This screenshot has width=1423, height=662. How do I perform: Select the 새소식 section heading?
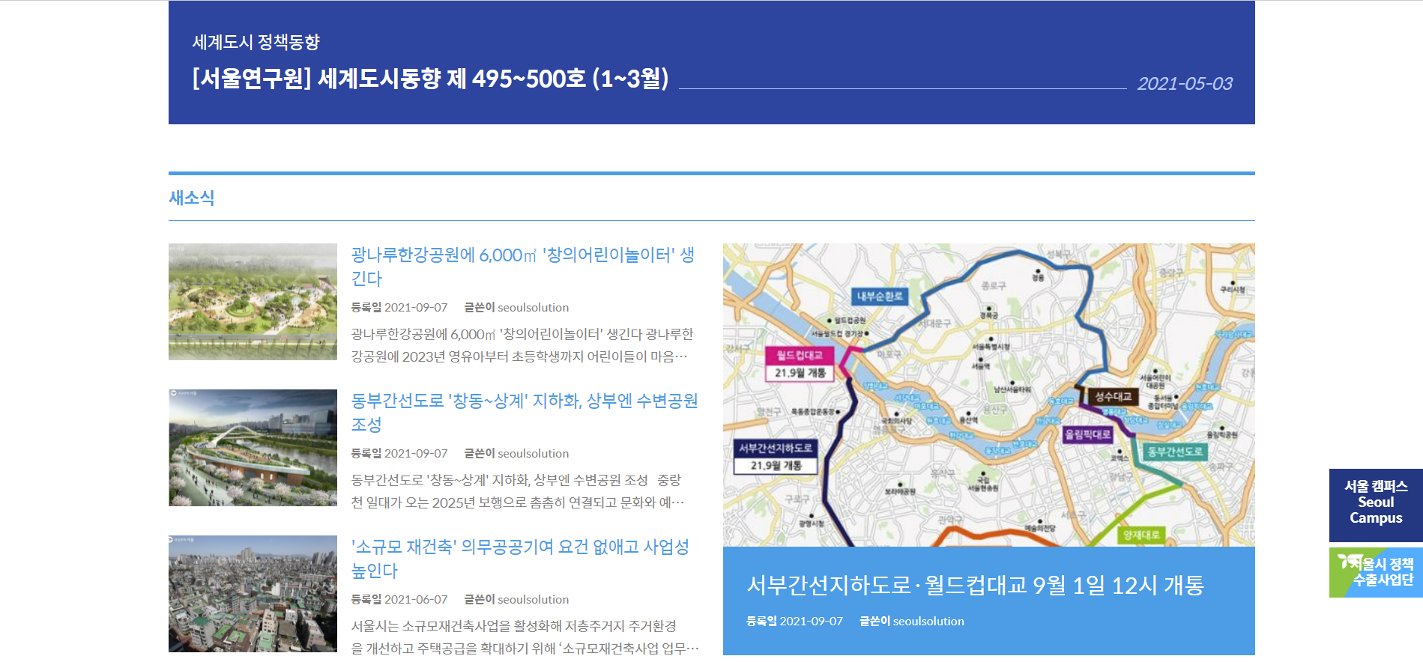[x=192, y=198]
